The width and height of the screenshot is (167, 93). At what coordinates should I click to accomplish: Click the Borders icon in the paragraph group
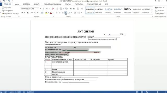click(x=79, y=13)
